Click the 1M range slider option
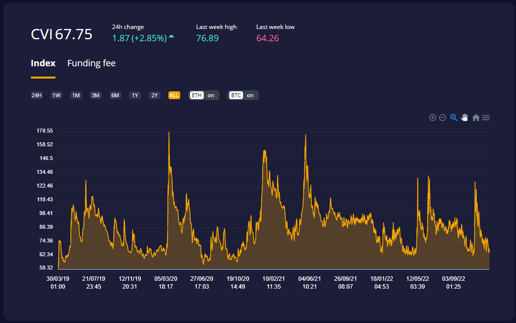Screen dimensions: 516x323 [76, 95]
